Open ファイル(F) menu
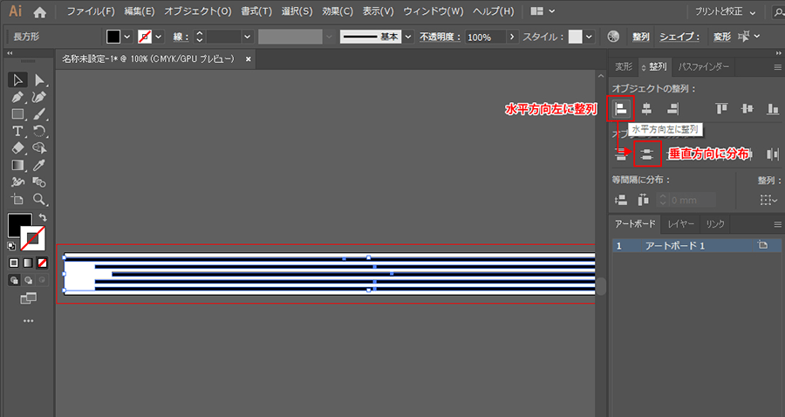 click(x=91, y=11)
